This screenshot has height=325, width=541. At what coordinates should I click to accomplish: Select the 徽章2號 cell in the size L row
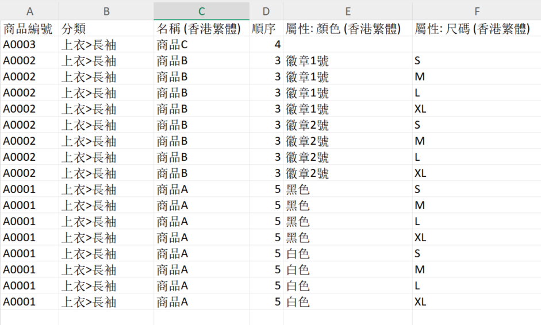tap(347, 157)
